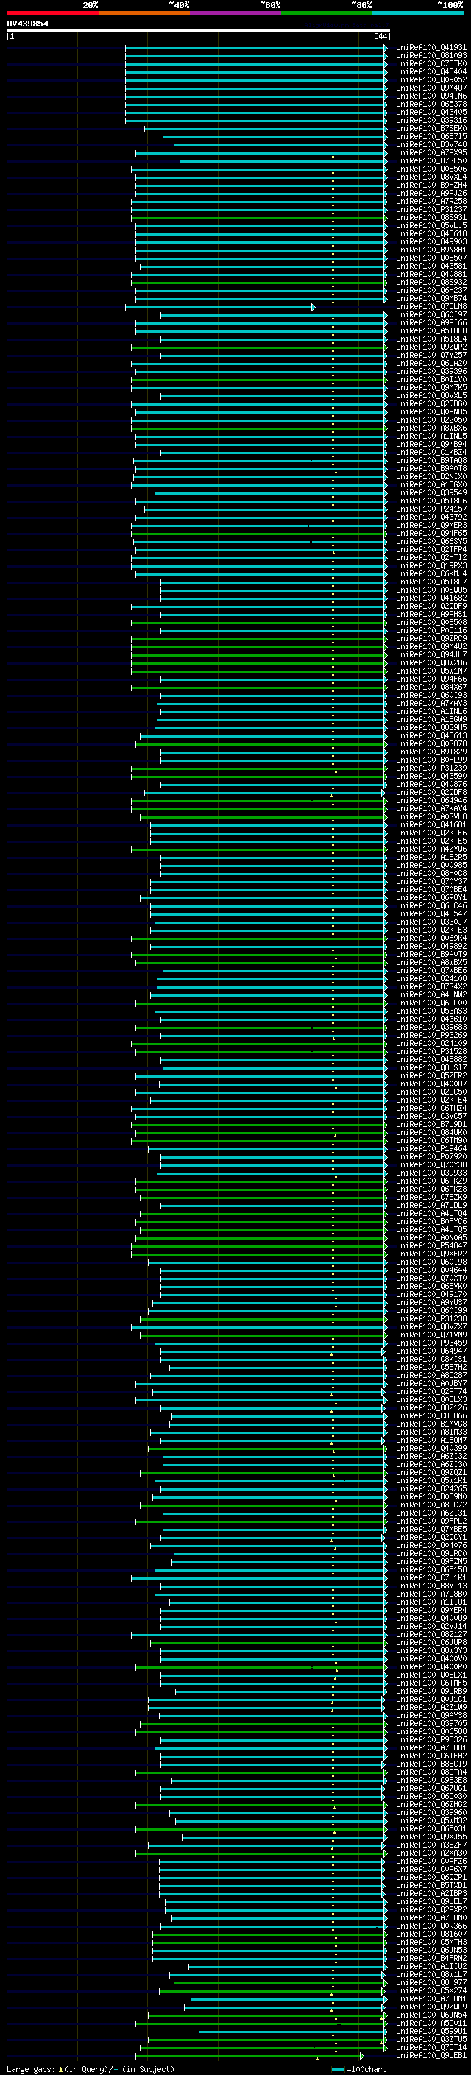Viewport: 471px width, 2075px height.
Task: Select label UniRef100_A7KAV4
Action: pyautogui.click(x=431, y=809)
